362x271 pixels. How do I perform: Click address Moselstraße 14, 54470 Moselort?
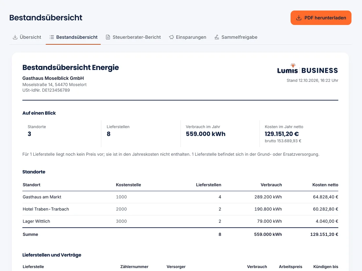55,84
